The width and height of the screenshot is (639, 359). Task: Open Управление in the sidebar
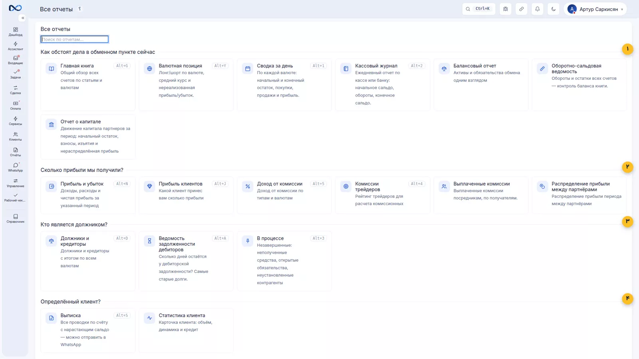(15, 183)
